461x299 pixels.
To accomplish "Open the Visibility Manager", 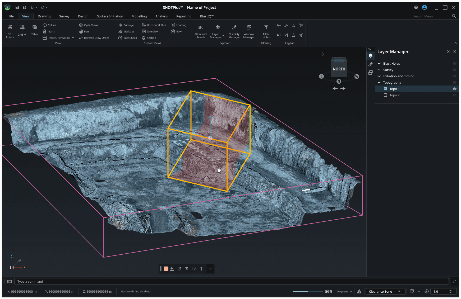I will point(234,31).
